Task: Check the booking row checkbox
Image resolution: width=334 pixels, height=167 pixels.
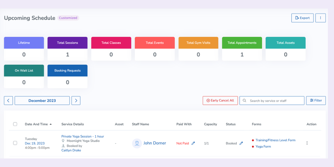Action: (15, 143)
